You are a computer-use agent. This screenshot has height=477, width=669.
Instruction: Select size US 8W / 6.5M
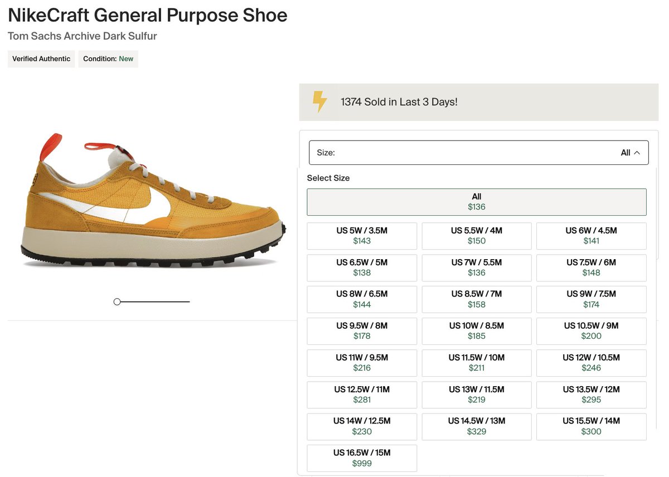(362, 299)
